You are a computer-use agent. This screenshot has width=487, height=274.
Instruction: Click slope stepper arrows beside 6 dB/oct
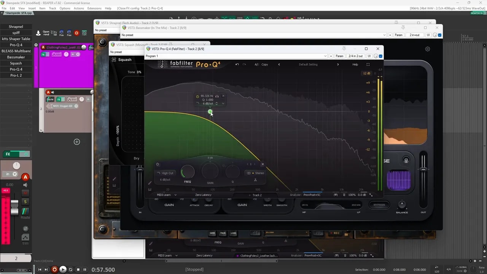[x=216, y=104]
